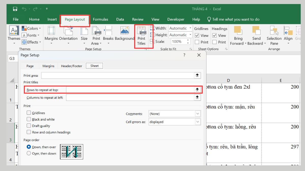This screenshot has width=305, height=171.
Task: Switch to the Header/Footer tab
Action: tap(71, 66)
